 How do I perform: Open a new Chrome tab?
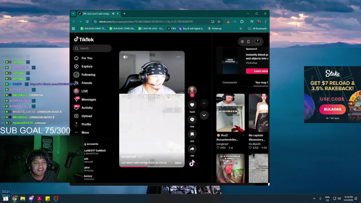point(124,14)
